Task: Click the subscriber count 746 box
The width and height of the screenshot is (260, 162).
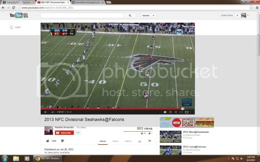Action: click(x=78, y=133)
